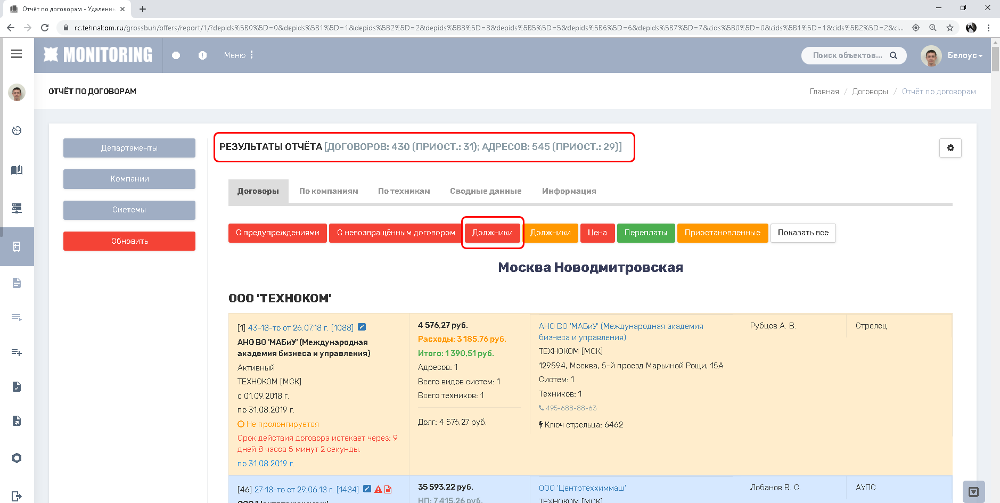1000x503 pixels.
Task: Filter by С невозвращённым договором
Action: coord(396,233)
